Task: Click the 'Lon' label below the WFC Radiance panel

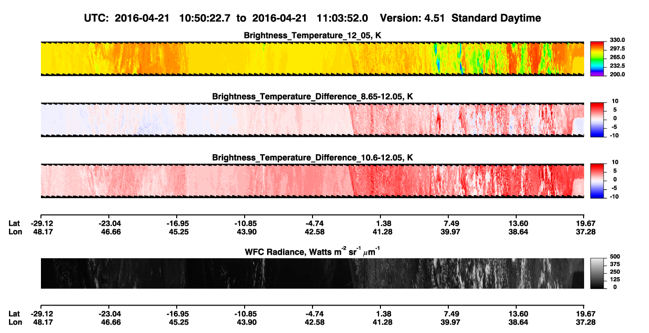Action: [15, 322]
